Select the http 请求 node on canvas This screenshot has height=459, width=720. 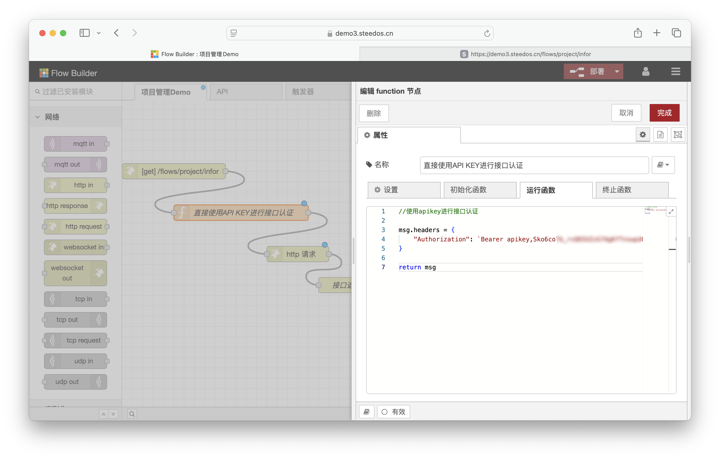pyautogui.click(x=298, y=254)
